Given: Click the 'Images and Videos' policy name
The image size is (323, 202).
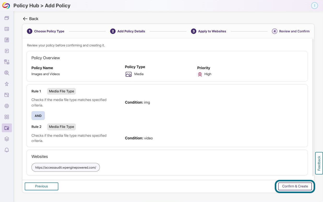Looking at the screenshot, I should [46, 74].
